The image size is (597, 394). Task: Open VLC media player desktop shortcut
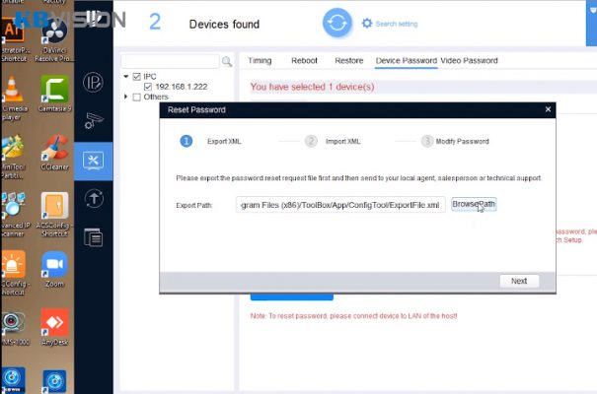click(x=13, y=98)
